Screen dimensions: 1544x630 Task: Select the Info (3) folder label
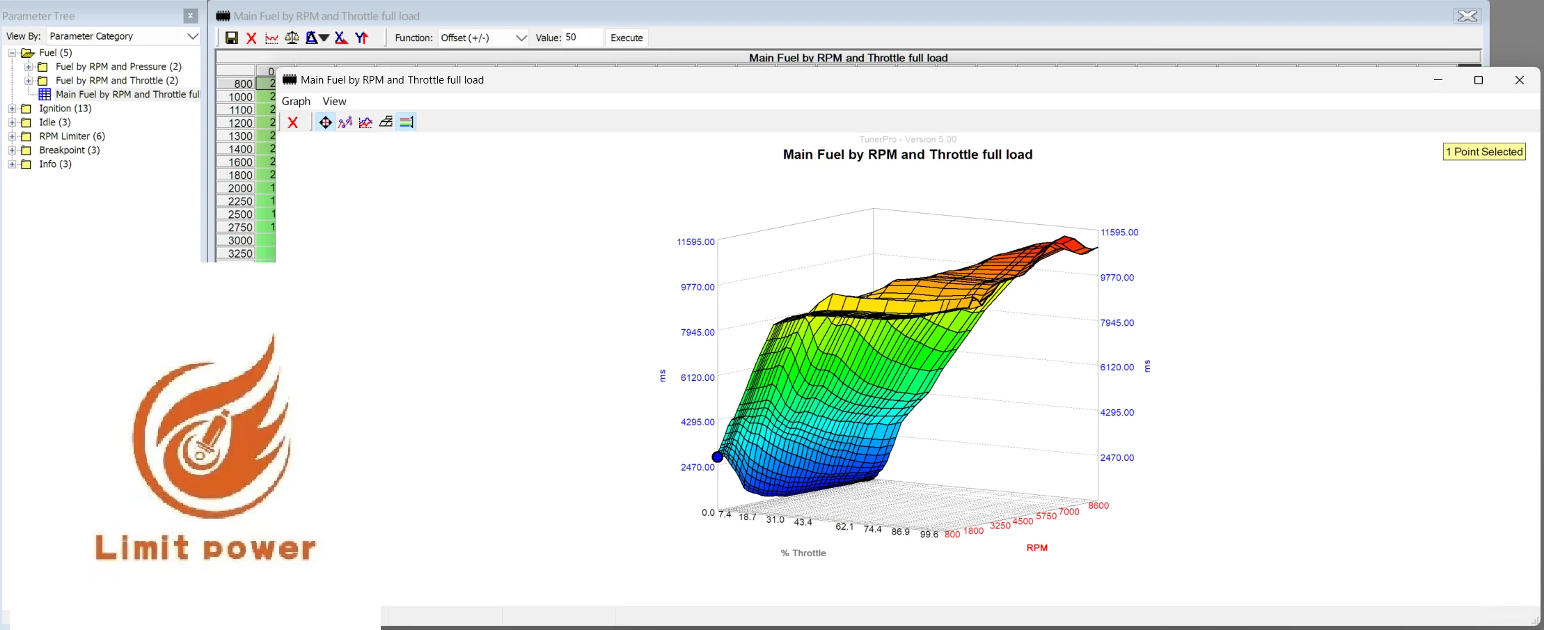click(56, 164)
